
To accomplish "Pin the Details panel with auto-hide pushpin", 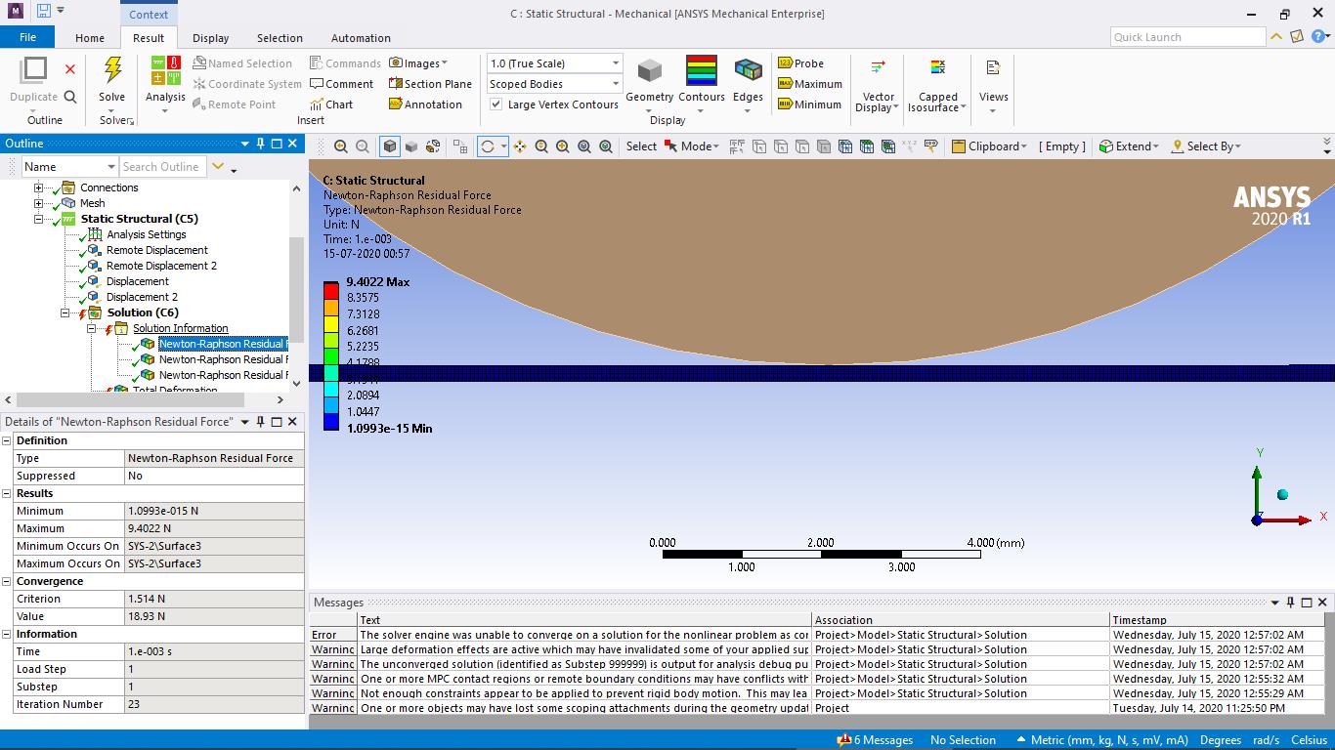I will coord(261,422).
